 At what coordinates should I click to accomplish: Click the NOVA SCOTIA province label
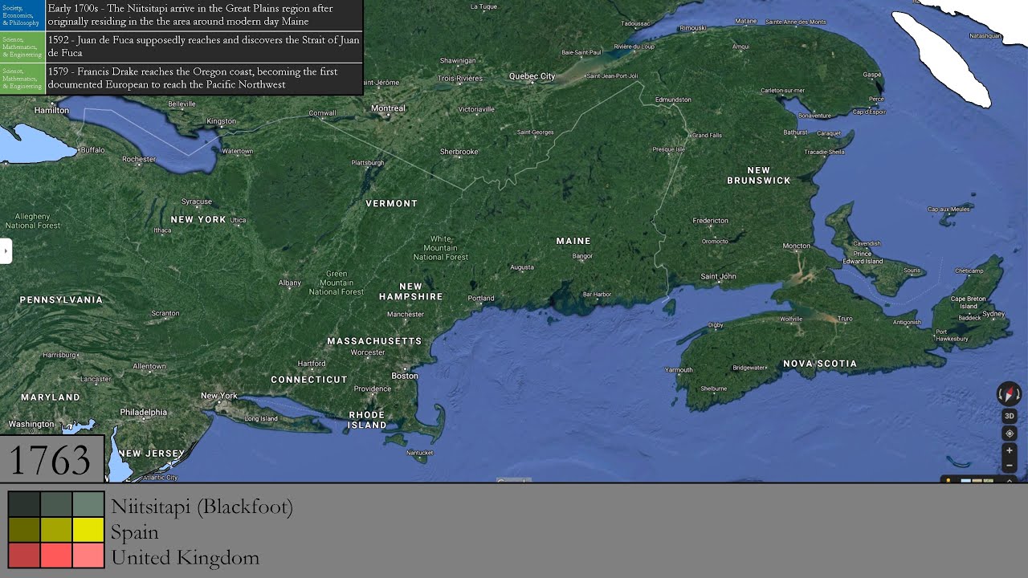pos(820,364)
